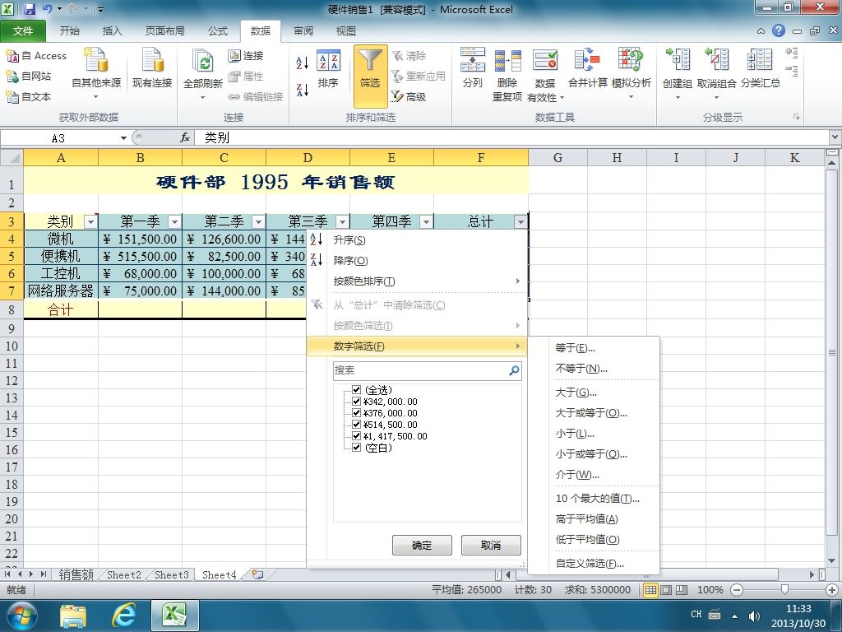Viewport: 842px width, 632px height.
Task: Click the 总计 column filter dropdown
Action: coord(520,222)
